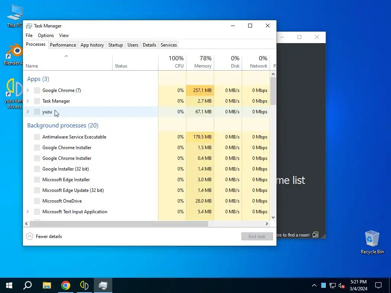The image size is (391, 293).
Task: Click the Task Manager process row icon
Action: 37,101
